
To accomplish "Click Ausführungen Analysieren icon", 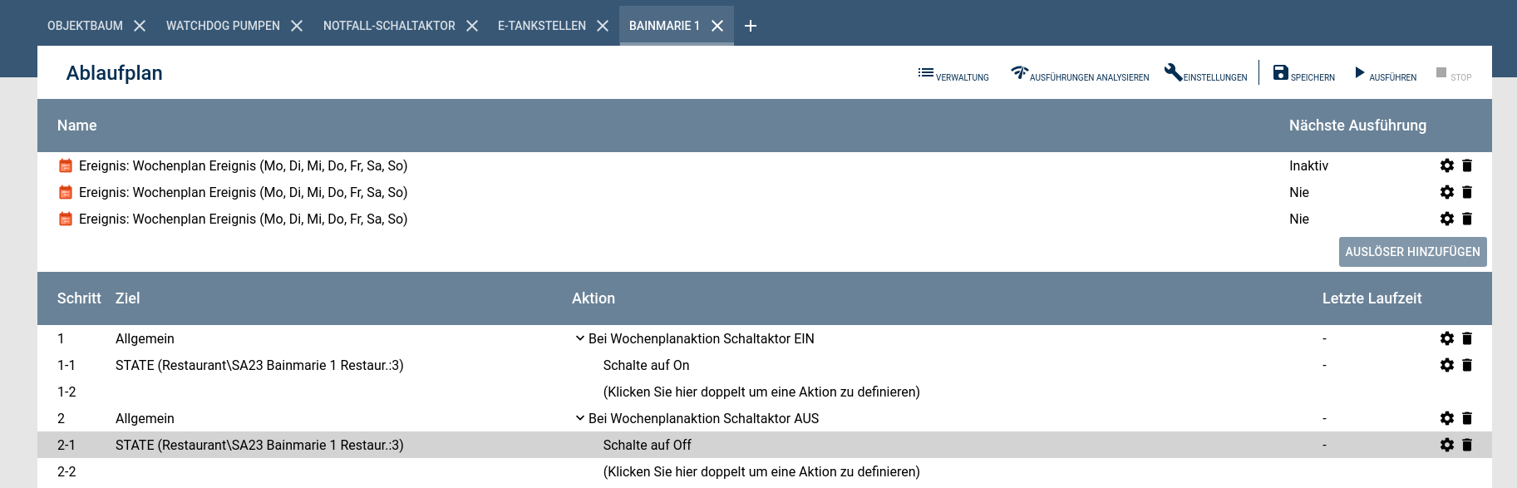I will (x=1019, y=73).
